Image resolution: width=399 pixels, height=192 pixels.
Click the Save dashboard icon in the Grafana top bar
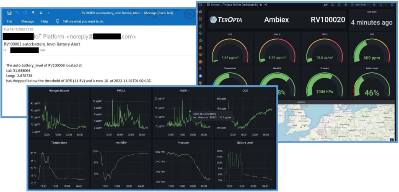coord(333,5)
